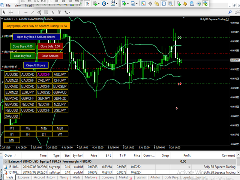Pick the vertical line drawing tool
The width and height of the screenshot is (240, 180).
pos(19,12)
